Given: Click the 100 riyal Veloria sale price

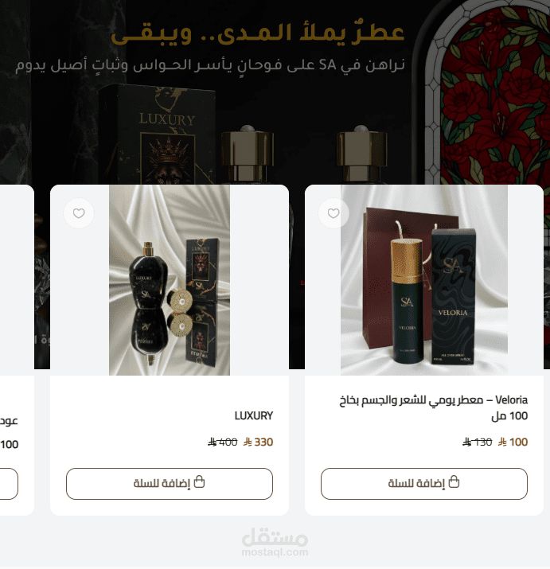Looking at the screenshot, I should point(513,442).
